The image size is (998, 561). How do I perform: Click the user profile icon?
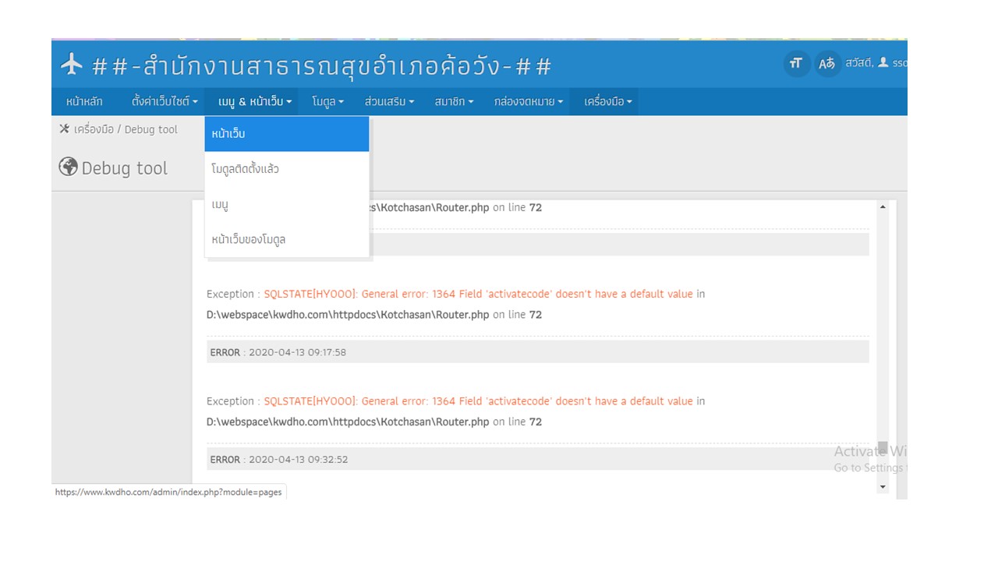883,63
